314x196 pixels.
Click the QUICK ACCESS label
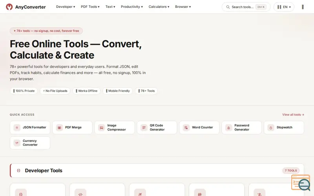(22, 114)
